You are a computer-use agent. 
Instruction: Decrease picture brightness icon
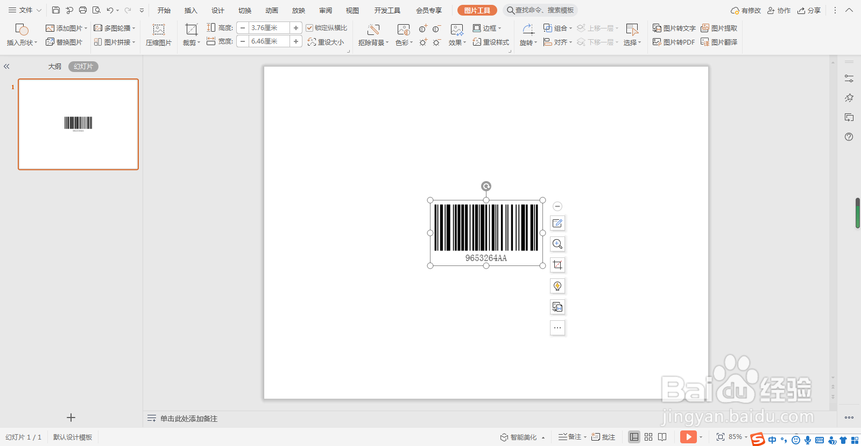click(x=436, y=42)
